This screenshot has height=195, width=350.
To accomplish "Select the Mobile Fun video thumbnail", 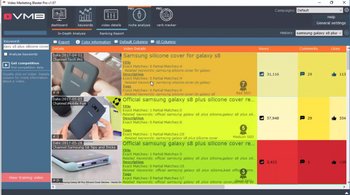I will click(x=87, y=118).
